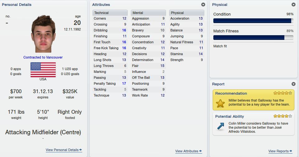Open the Report panel dropdown arrow

[x=293, y=84]
